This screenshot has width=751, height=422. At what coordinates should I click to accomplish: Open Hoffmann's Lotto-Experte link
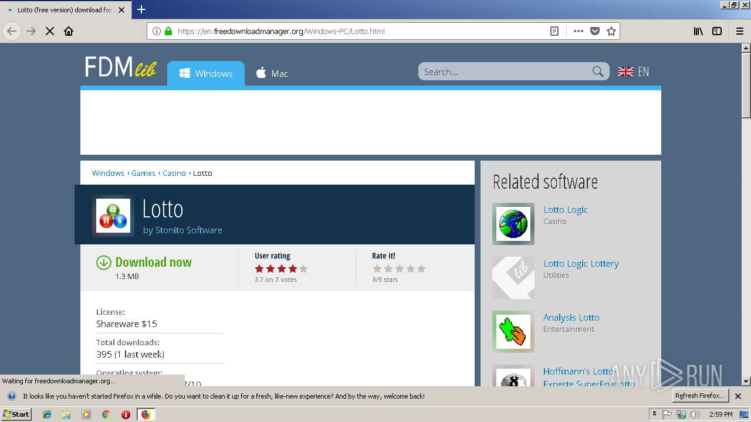(x=589, y=377)
